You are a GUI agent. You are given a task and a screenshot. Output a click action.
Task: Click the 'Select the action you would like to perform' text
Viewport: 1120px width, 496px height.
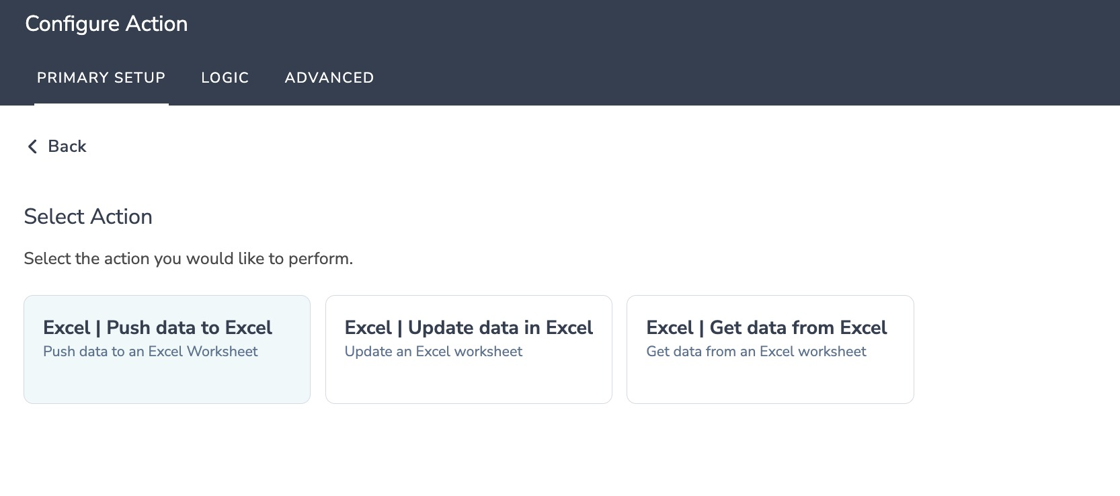point(188,259)
